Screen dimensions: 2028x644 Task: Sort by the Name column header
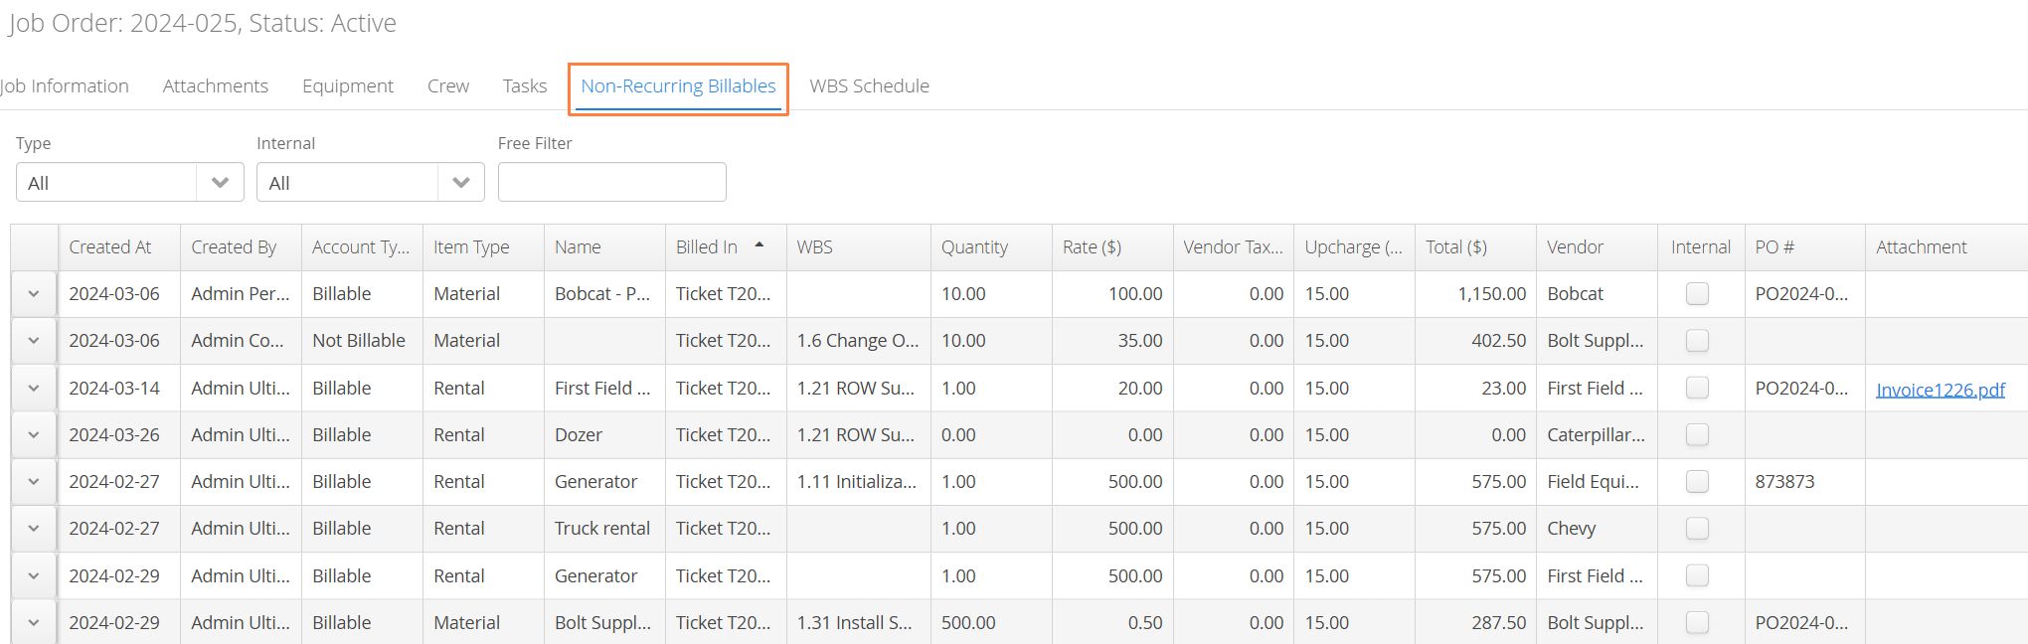604,247
